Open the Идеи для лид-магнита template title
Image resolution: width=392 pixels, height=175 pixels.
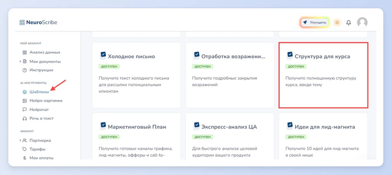click(x=325, y=127)
